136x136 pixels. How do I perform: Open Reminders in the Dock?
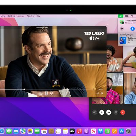58,131
